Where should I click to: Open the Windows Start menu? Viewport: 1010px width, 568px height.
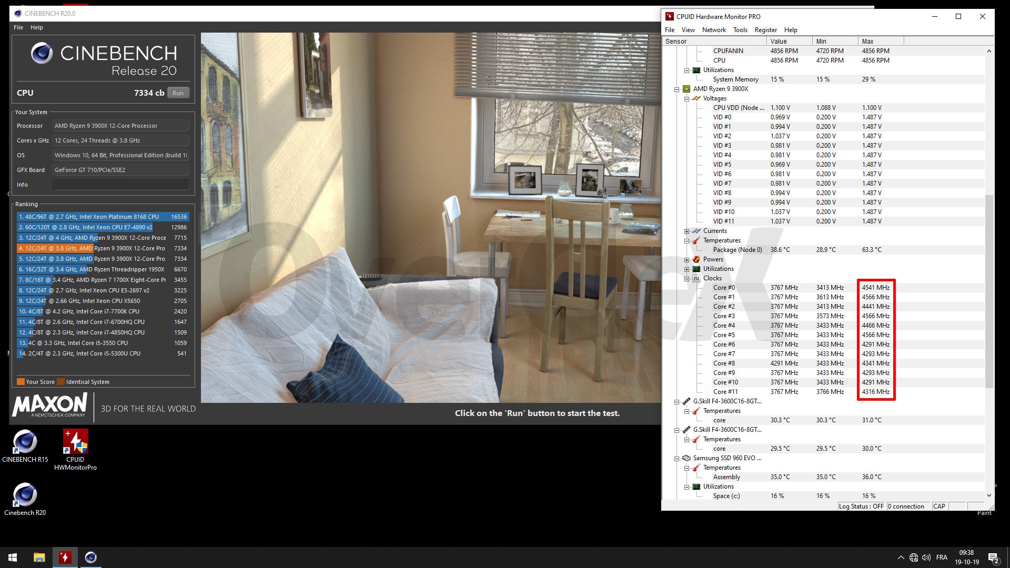tap(13, 557)
